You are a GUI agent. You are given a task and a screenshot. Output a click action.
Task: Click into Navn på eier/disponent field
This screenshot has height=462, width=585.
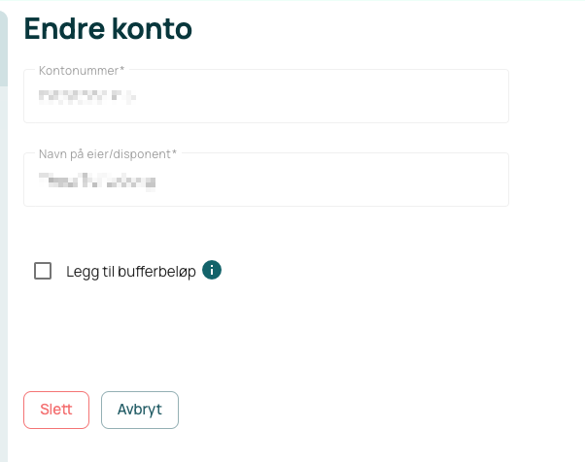(266, 180)
